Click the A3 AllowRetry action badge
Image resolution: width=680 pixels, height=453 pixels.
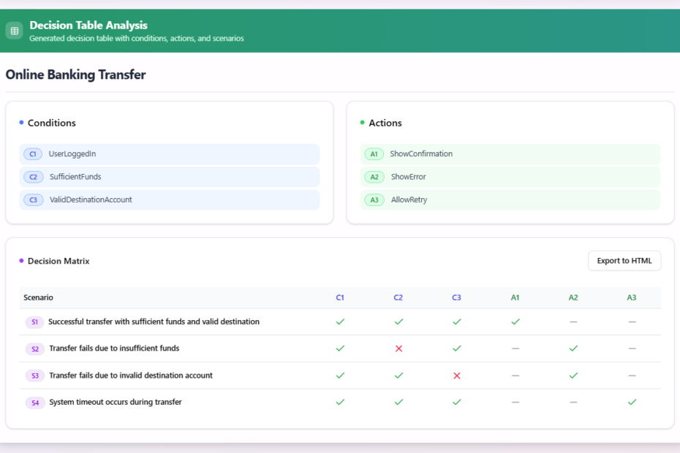pyautogui.click(x=374, y=199)
